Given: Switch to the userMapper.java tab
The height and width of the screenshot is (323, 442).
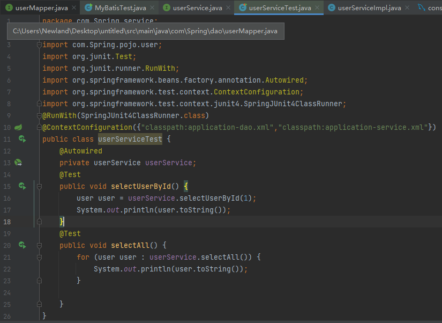Looking at the screenshot, I should (41, 8).
